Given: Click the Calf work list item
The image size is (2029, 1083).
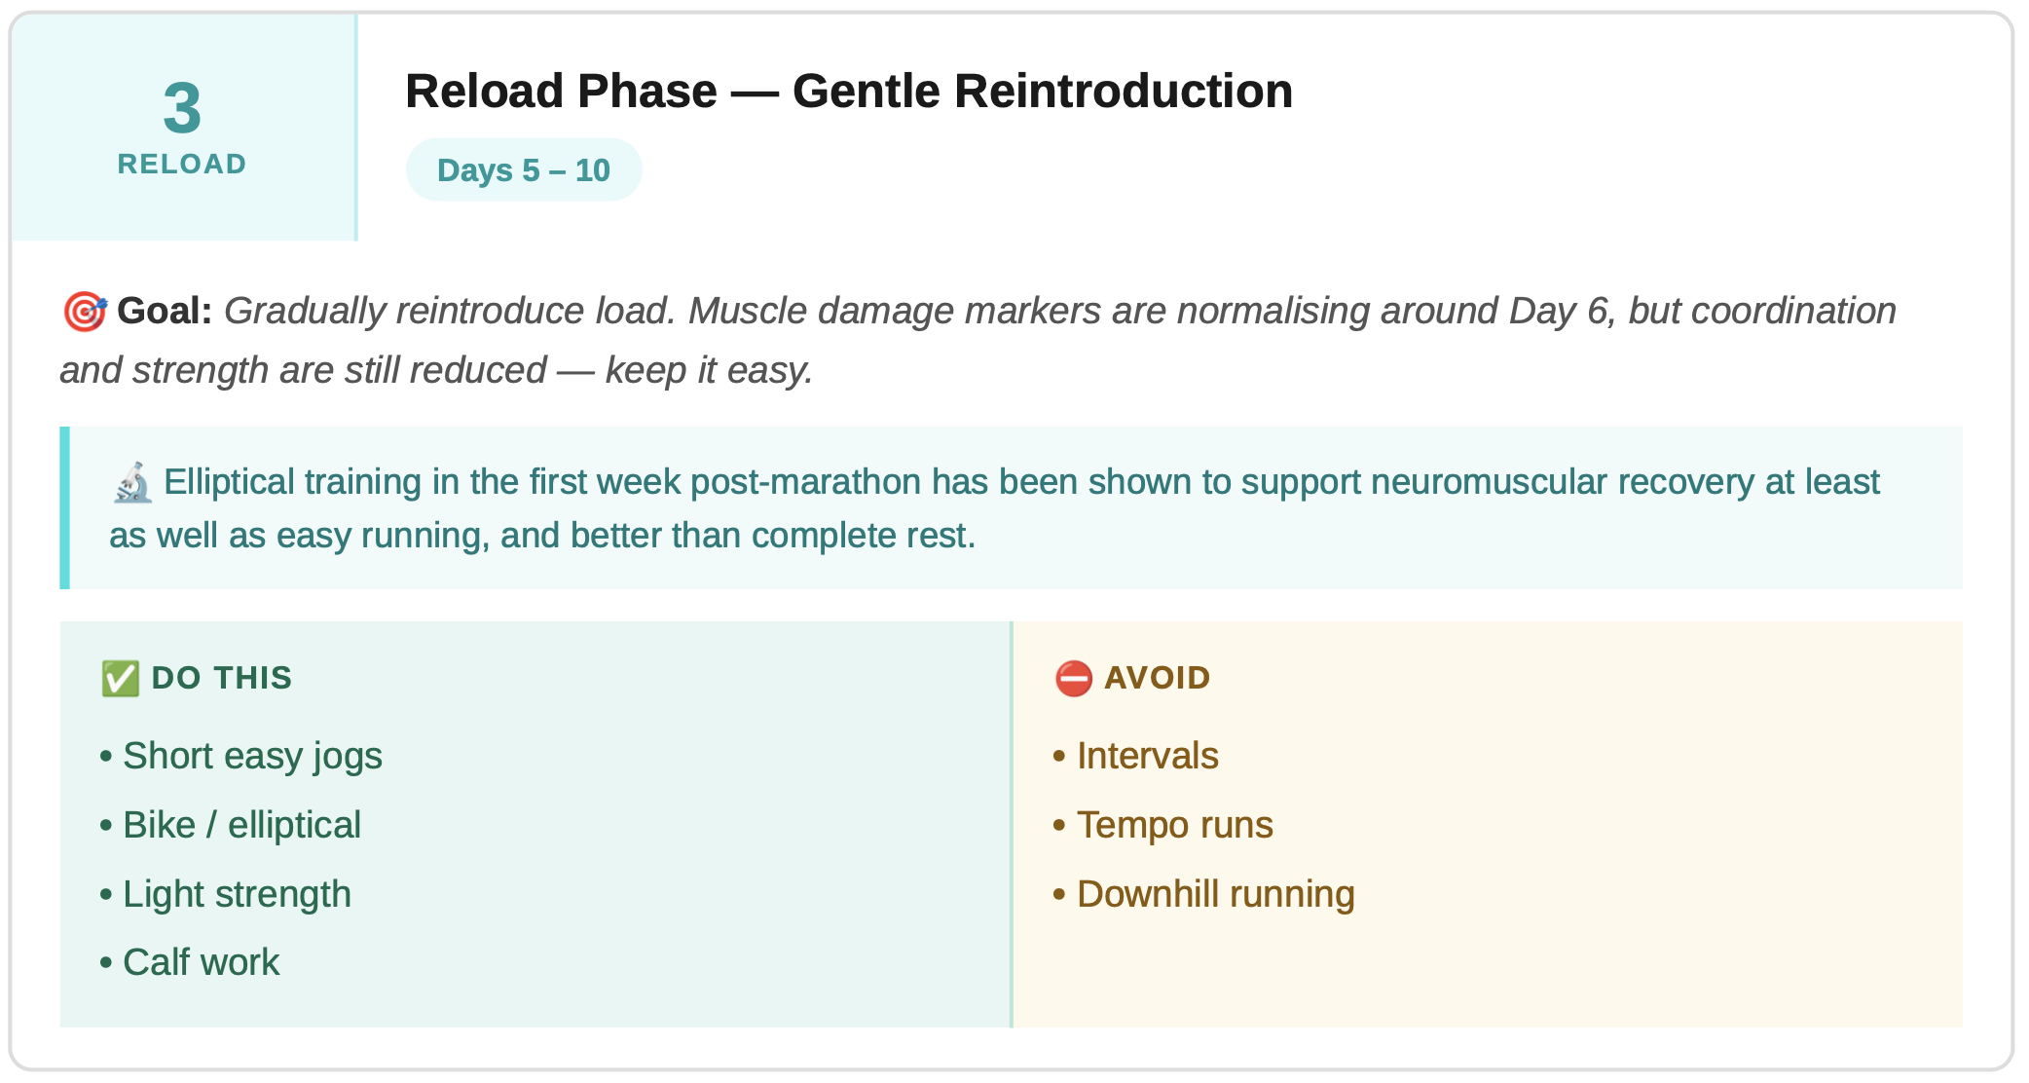Looking at the screenshot, I should [201, 963].
